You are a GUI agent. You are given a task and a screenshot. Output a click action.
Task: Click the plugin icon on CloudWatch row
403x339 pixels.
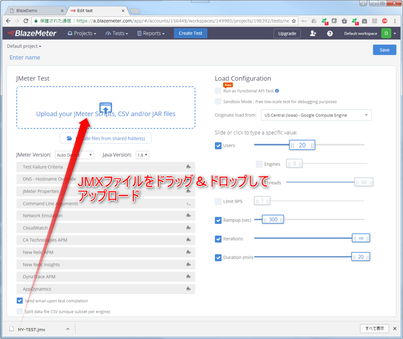tap(189, 227)
